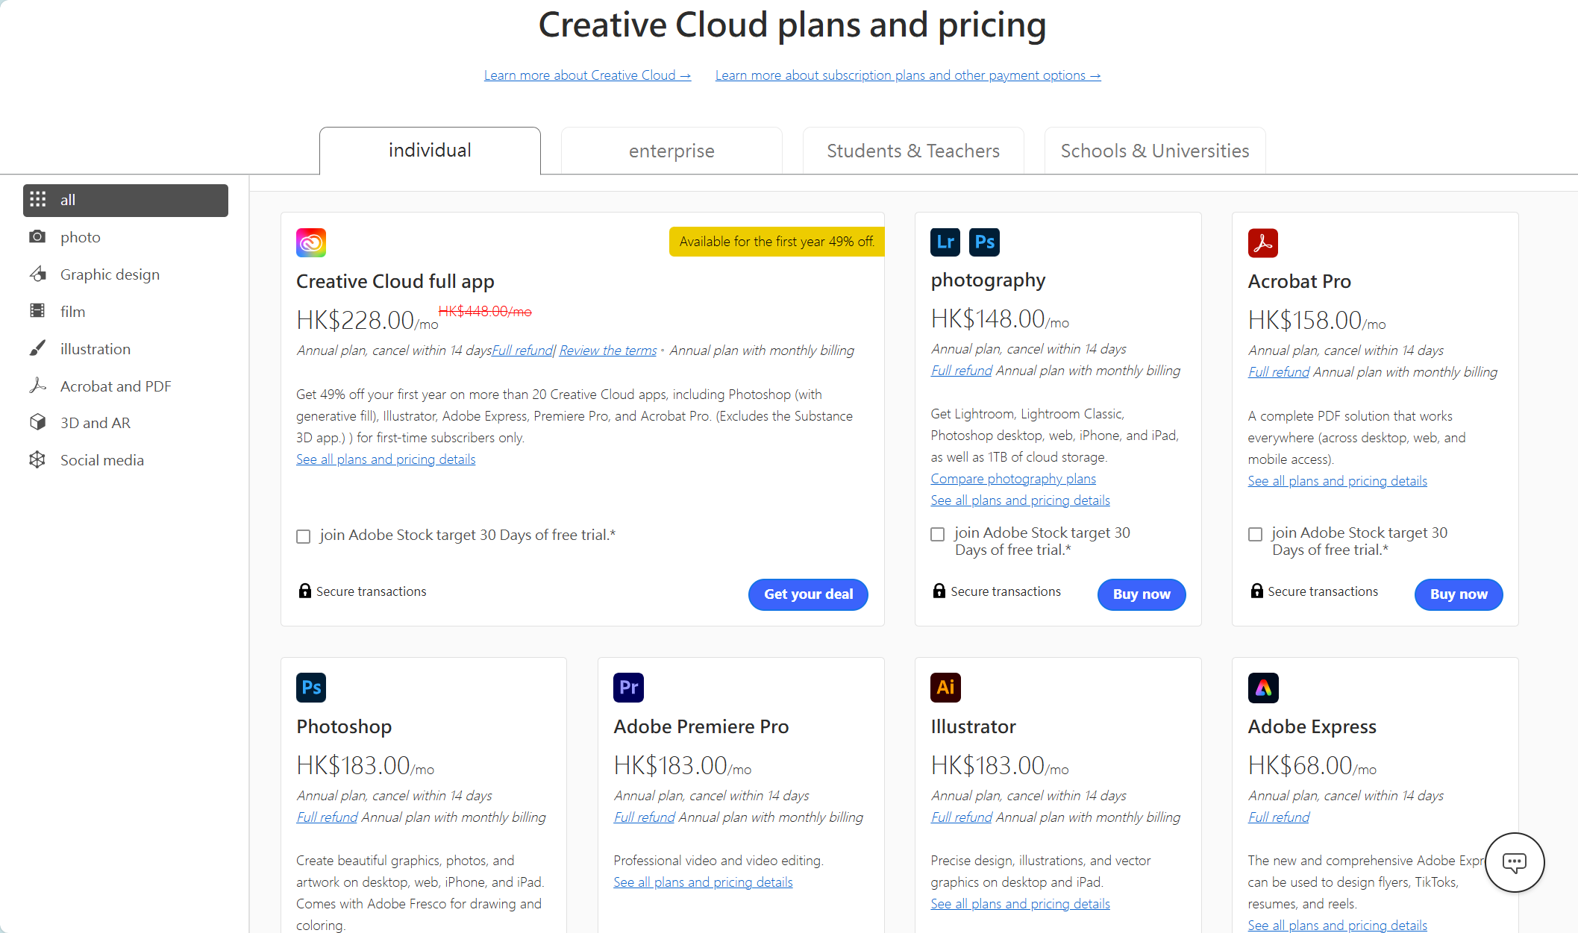
Task: Open the chat bubble support widget
Action: (x=1515, y=862)
